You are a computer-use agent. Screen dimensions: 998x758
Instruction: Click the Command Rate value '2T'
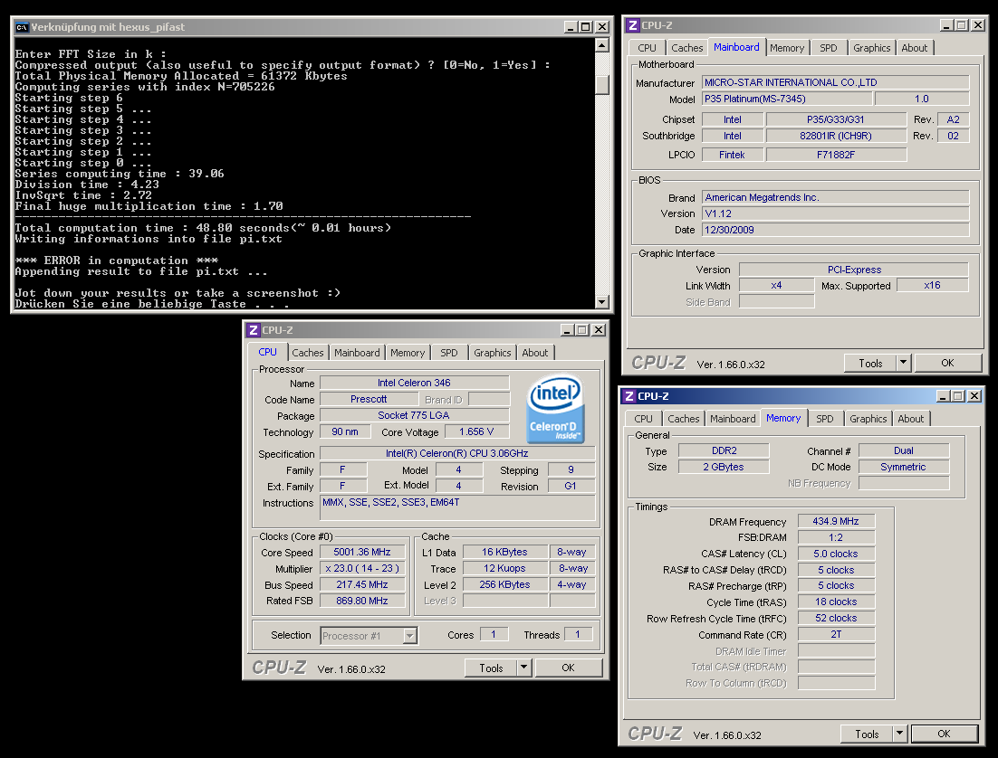coord(836,635)
